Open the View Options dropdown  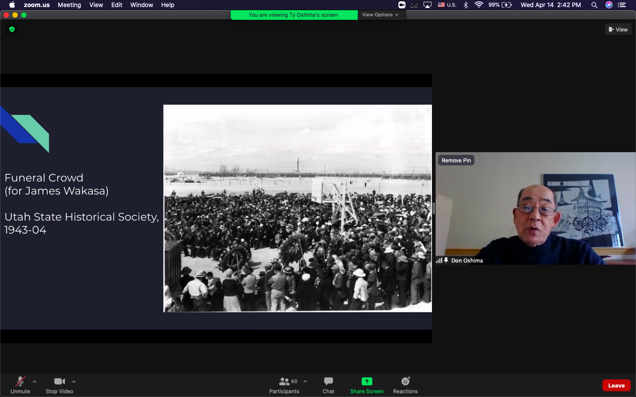380,15
